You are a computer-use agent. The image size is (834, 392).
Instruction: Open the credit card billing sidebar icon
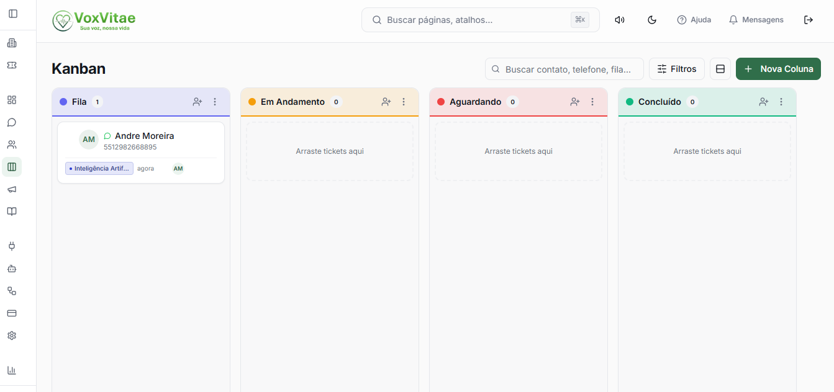coord(12,313)
